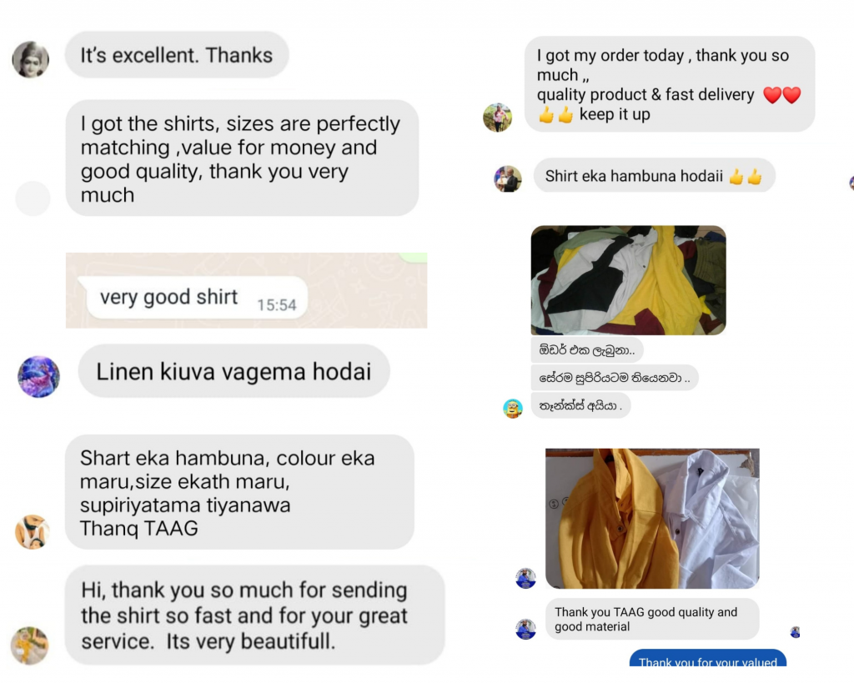
Task: Open avatar beside "Shirt eka hambuna hodaii"
Action: coord(508,178)
